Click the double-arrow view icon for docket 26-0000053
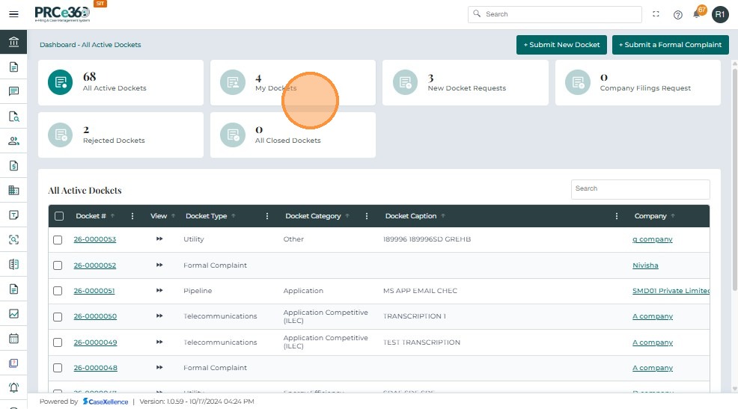This screenshot has width=738, height=409. pos(159,239)
